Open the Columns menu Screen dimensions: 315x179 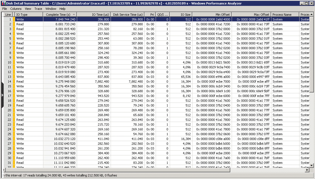pyautogui.click(x=16, y=9)
